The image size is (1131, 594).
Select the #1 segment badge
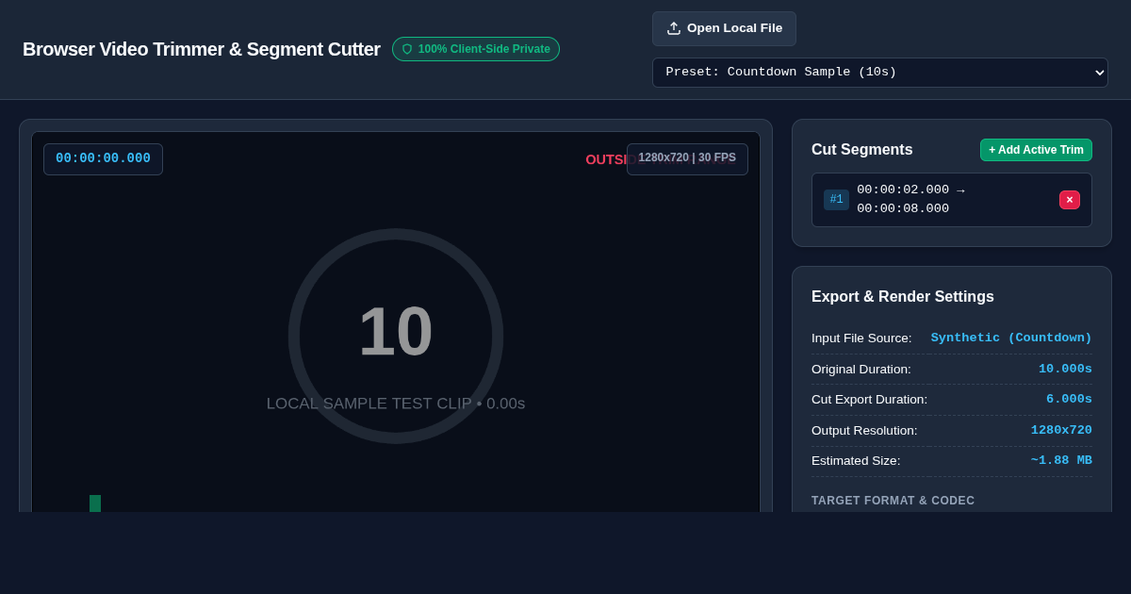[x=836, y=200]
